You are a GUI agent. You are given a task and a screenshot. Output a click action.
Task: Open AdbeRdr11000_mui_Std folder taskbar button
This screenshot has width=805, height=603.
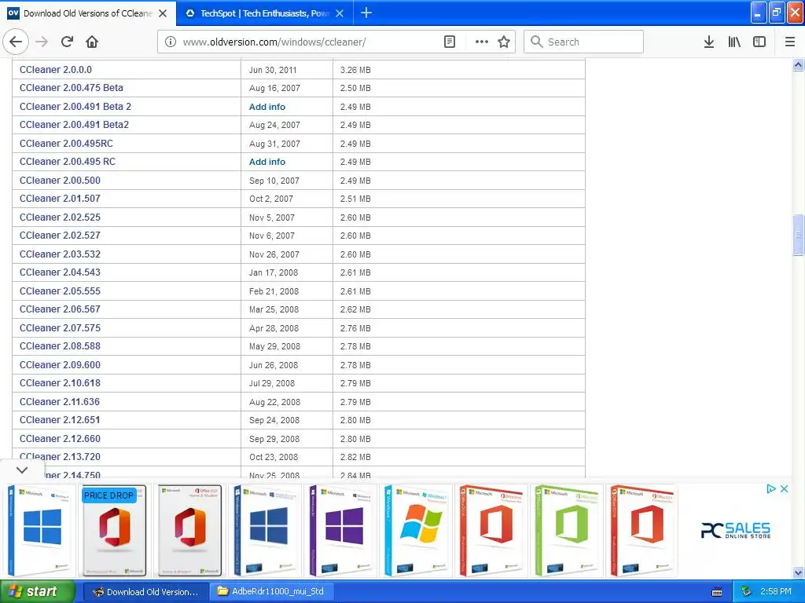(x=271, y=591)
